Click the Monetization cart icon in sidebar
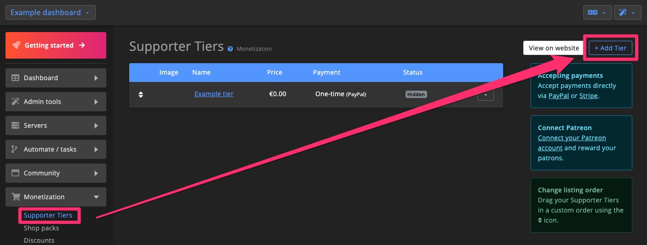Screen dimensions: 647x245 click(x=16, y=197)
